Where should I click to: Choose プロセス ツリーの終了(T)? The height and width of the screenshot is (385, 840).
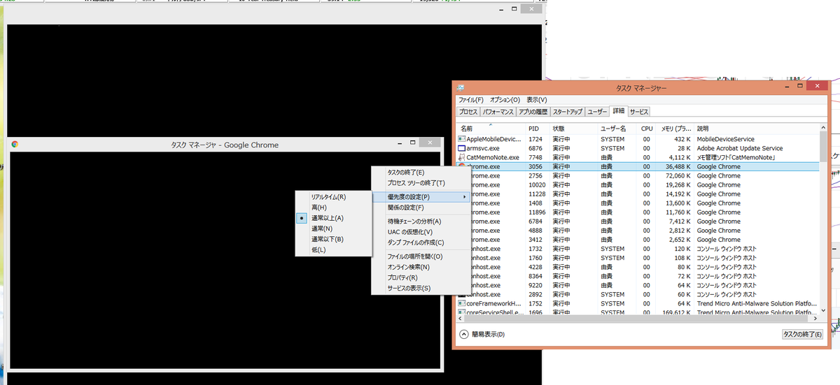pos(421,183)
